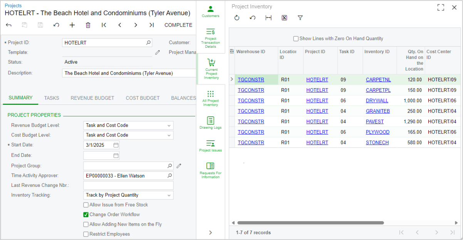Open All Project Inventory side panel
Viewport: 463px width, 240px height.
(x=211, y=99)
